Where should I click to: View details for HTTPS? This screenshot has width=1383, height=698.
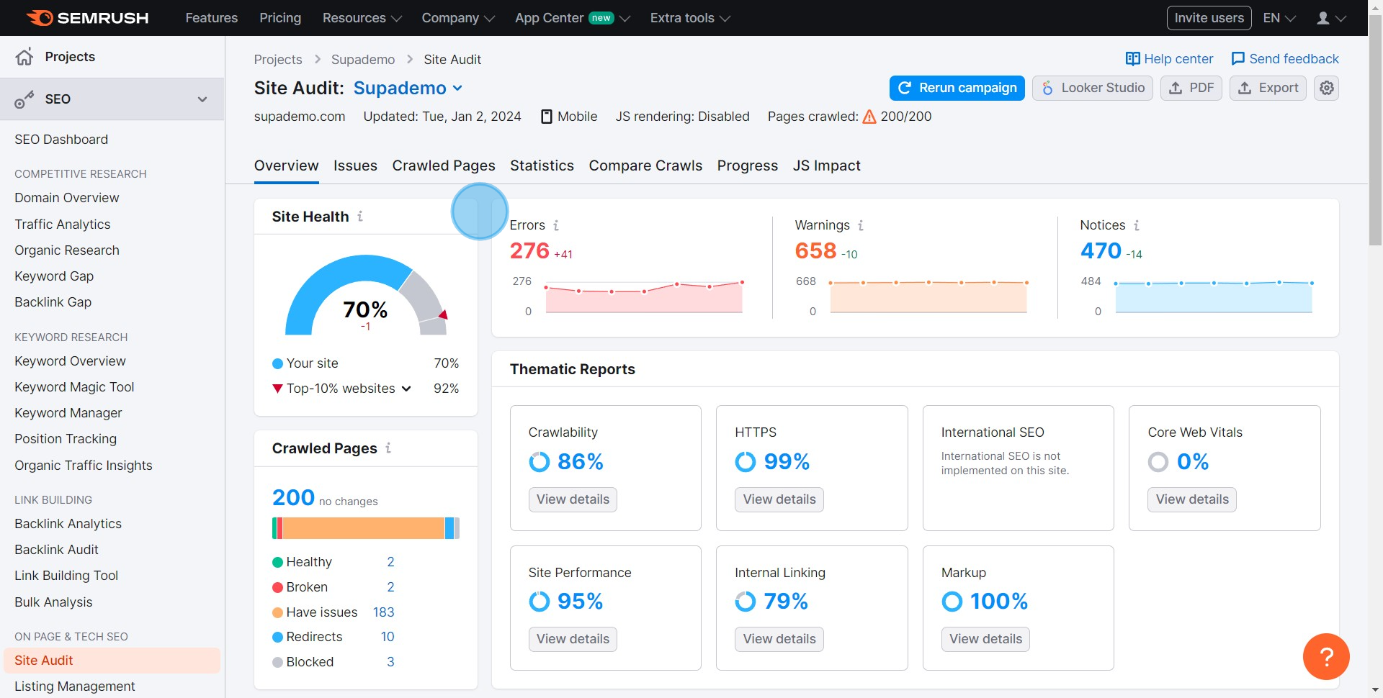[779, 499]
